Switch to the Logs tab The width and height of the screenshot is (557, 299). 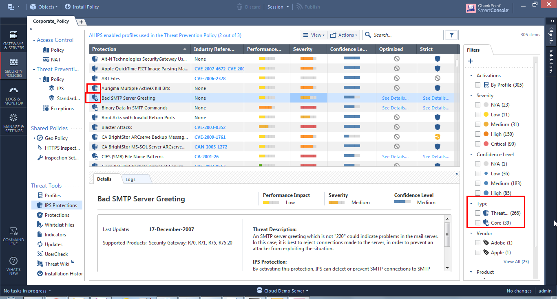pyautogui.click(x=130, y=179)
